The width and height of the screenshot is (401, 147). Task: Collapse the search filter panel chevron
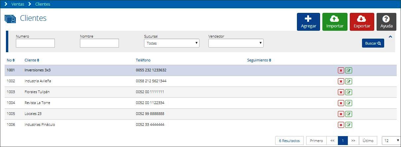coord(390,37)
